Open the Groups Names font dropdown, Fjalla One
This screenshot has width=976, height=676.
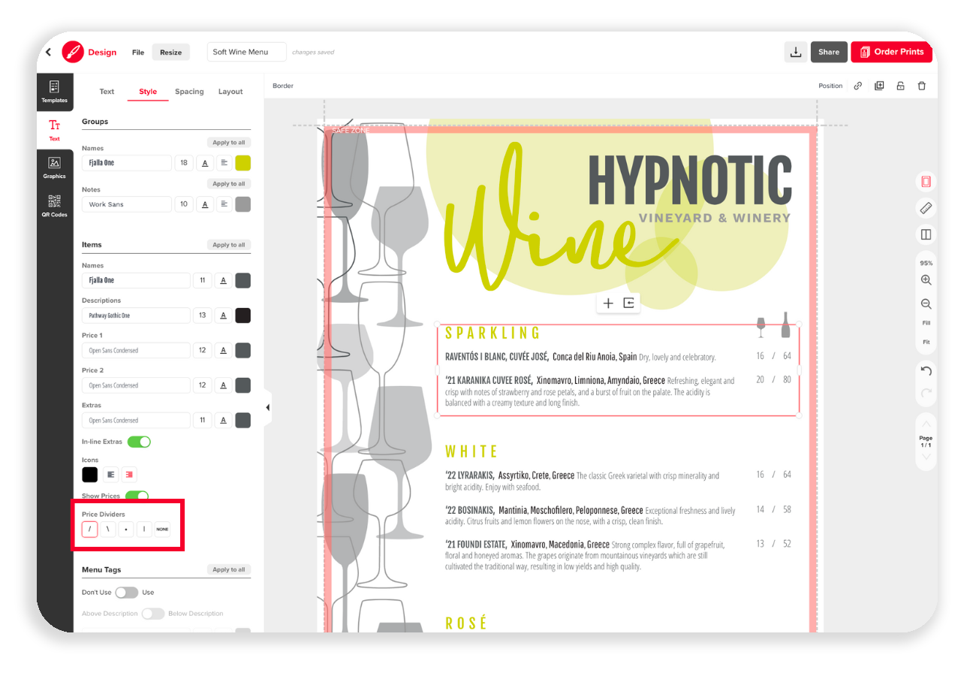(x=127, y=163)
